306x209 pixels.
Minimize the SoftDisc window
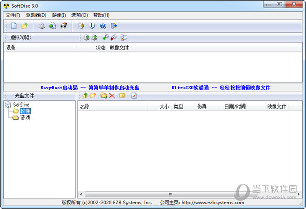[x=269, y=4]
